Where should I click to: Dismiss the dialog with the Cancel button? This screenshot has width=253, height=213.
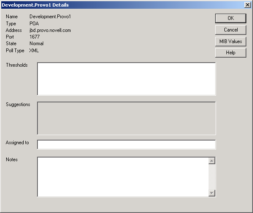click(231, 30)
